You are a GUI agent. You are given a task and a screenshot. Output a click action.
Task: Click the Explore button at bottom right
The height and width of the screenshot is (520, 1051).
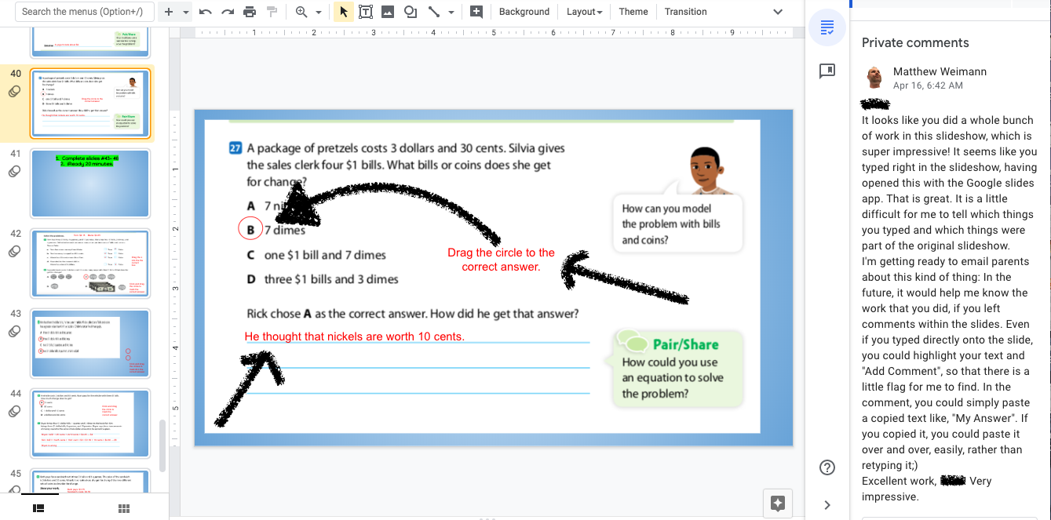pos(778,504)
